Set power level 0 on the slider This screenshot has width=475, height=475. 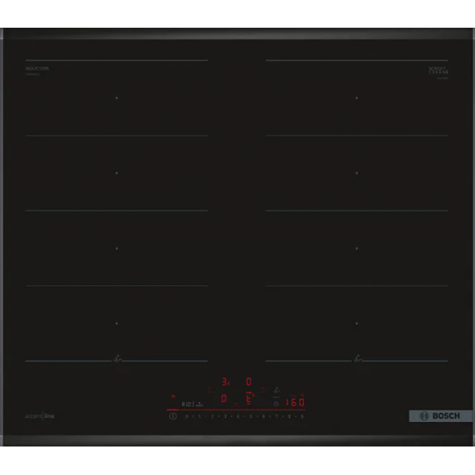click(187, 416)
